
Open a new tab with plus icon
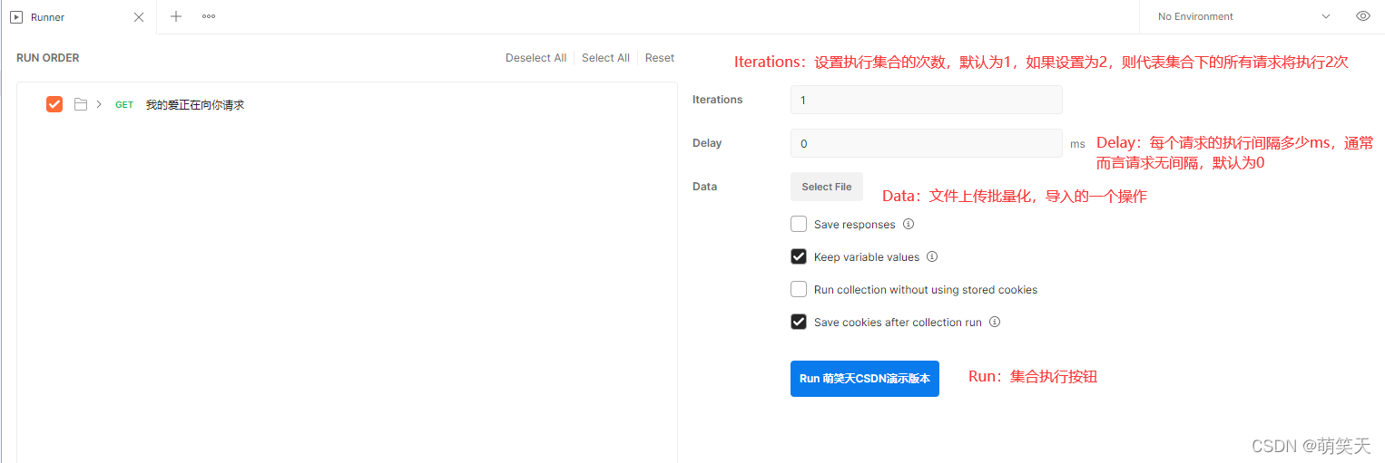(176, 16)
